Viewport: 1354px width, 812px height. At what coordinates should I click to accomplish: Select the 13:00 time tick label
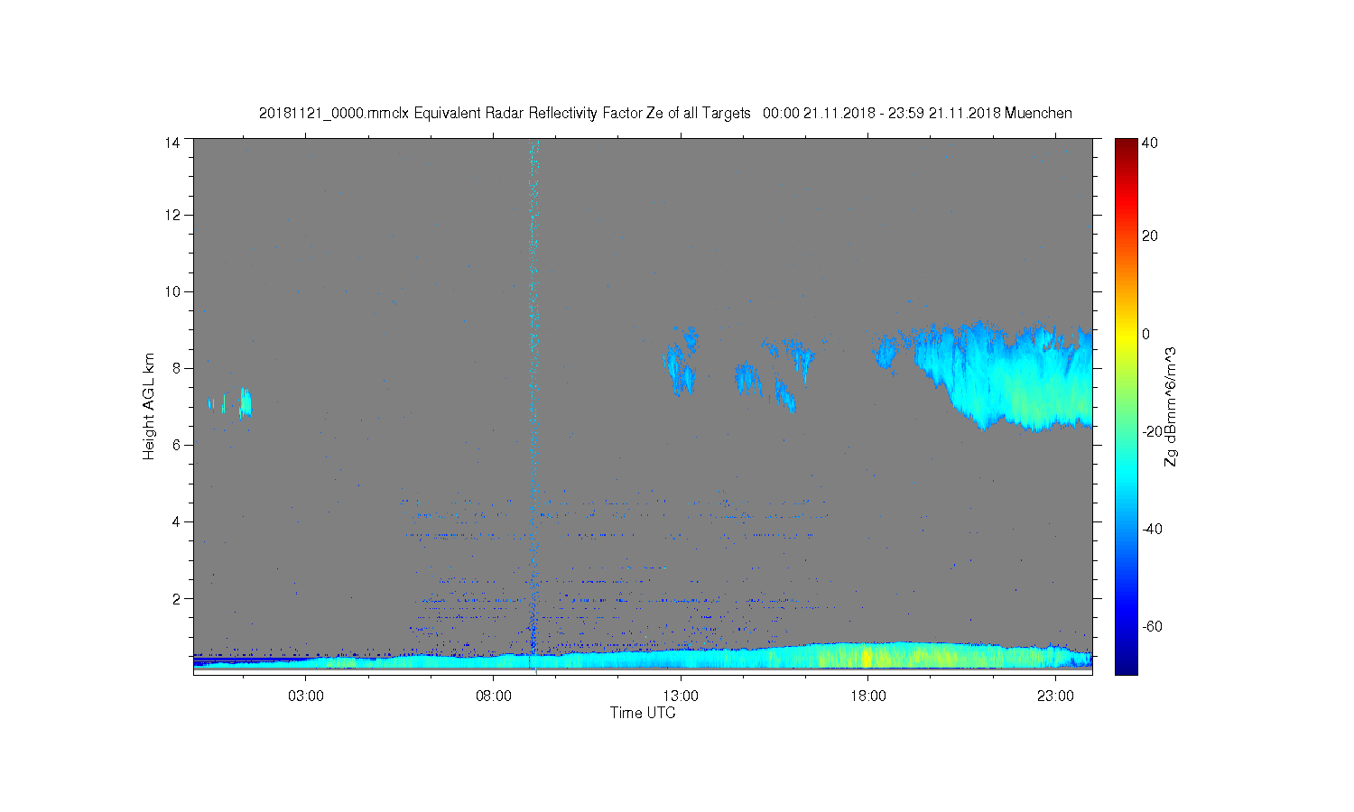coord(681,697)
